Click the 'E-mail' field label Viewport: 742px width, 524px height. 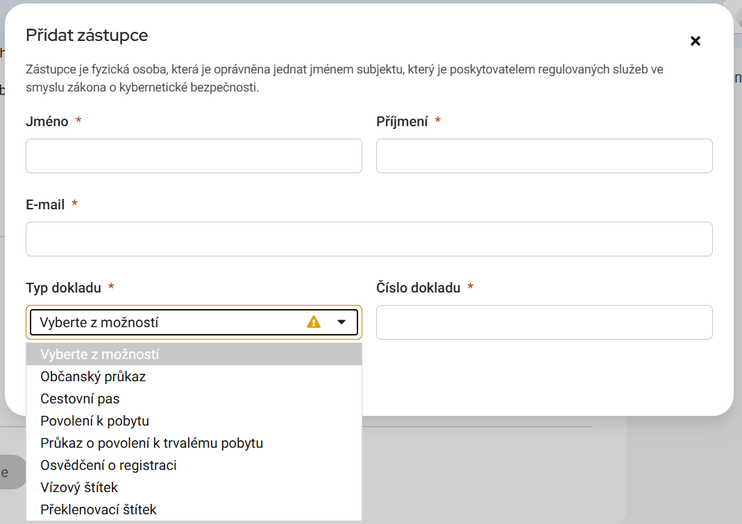tap(45, 204)
